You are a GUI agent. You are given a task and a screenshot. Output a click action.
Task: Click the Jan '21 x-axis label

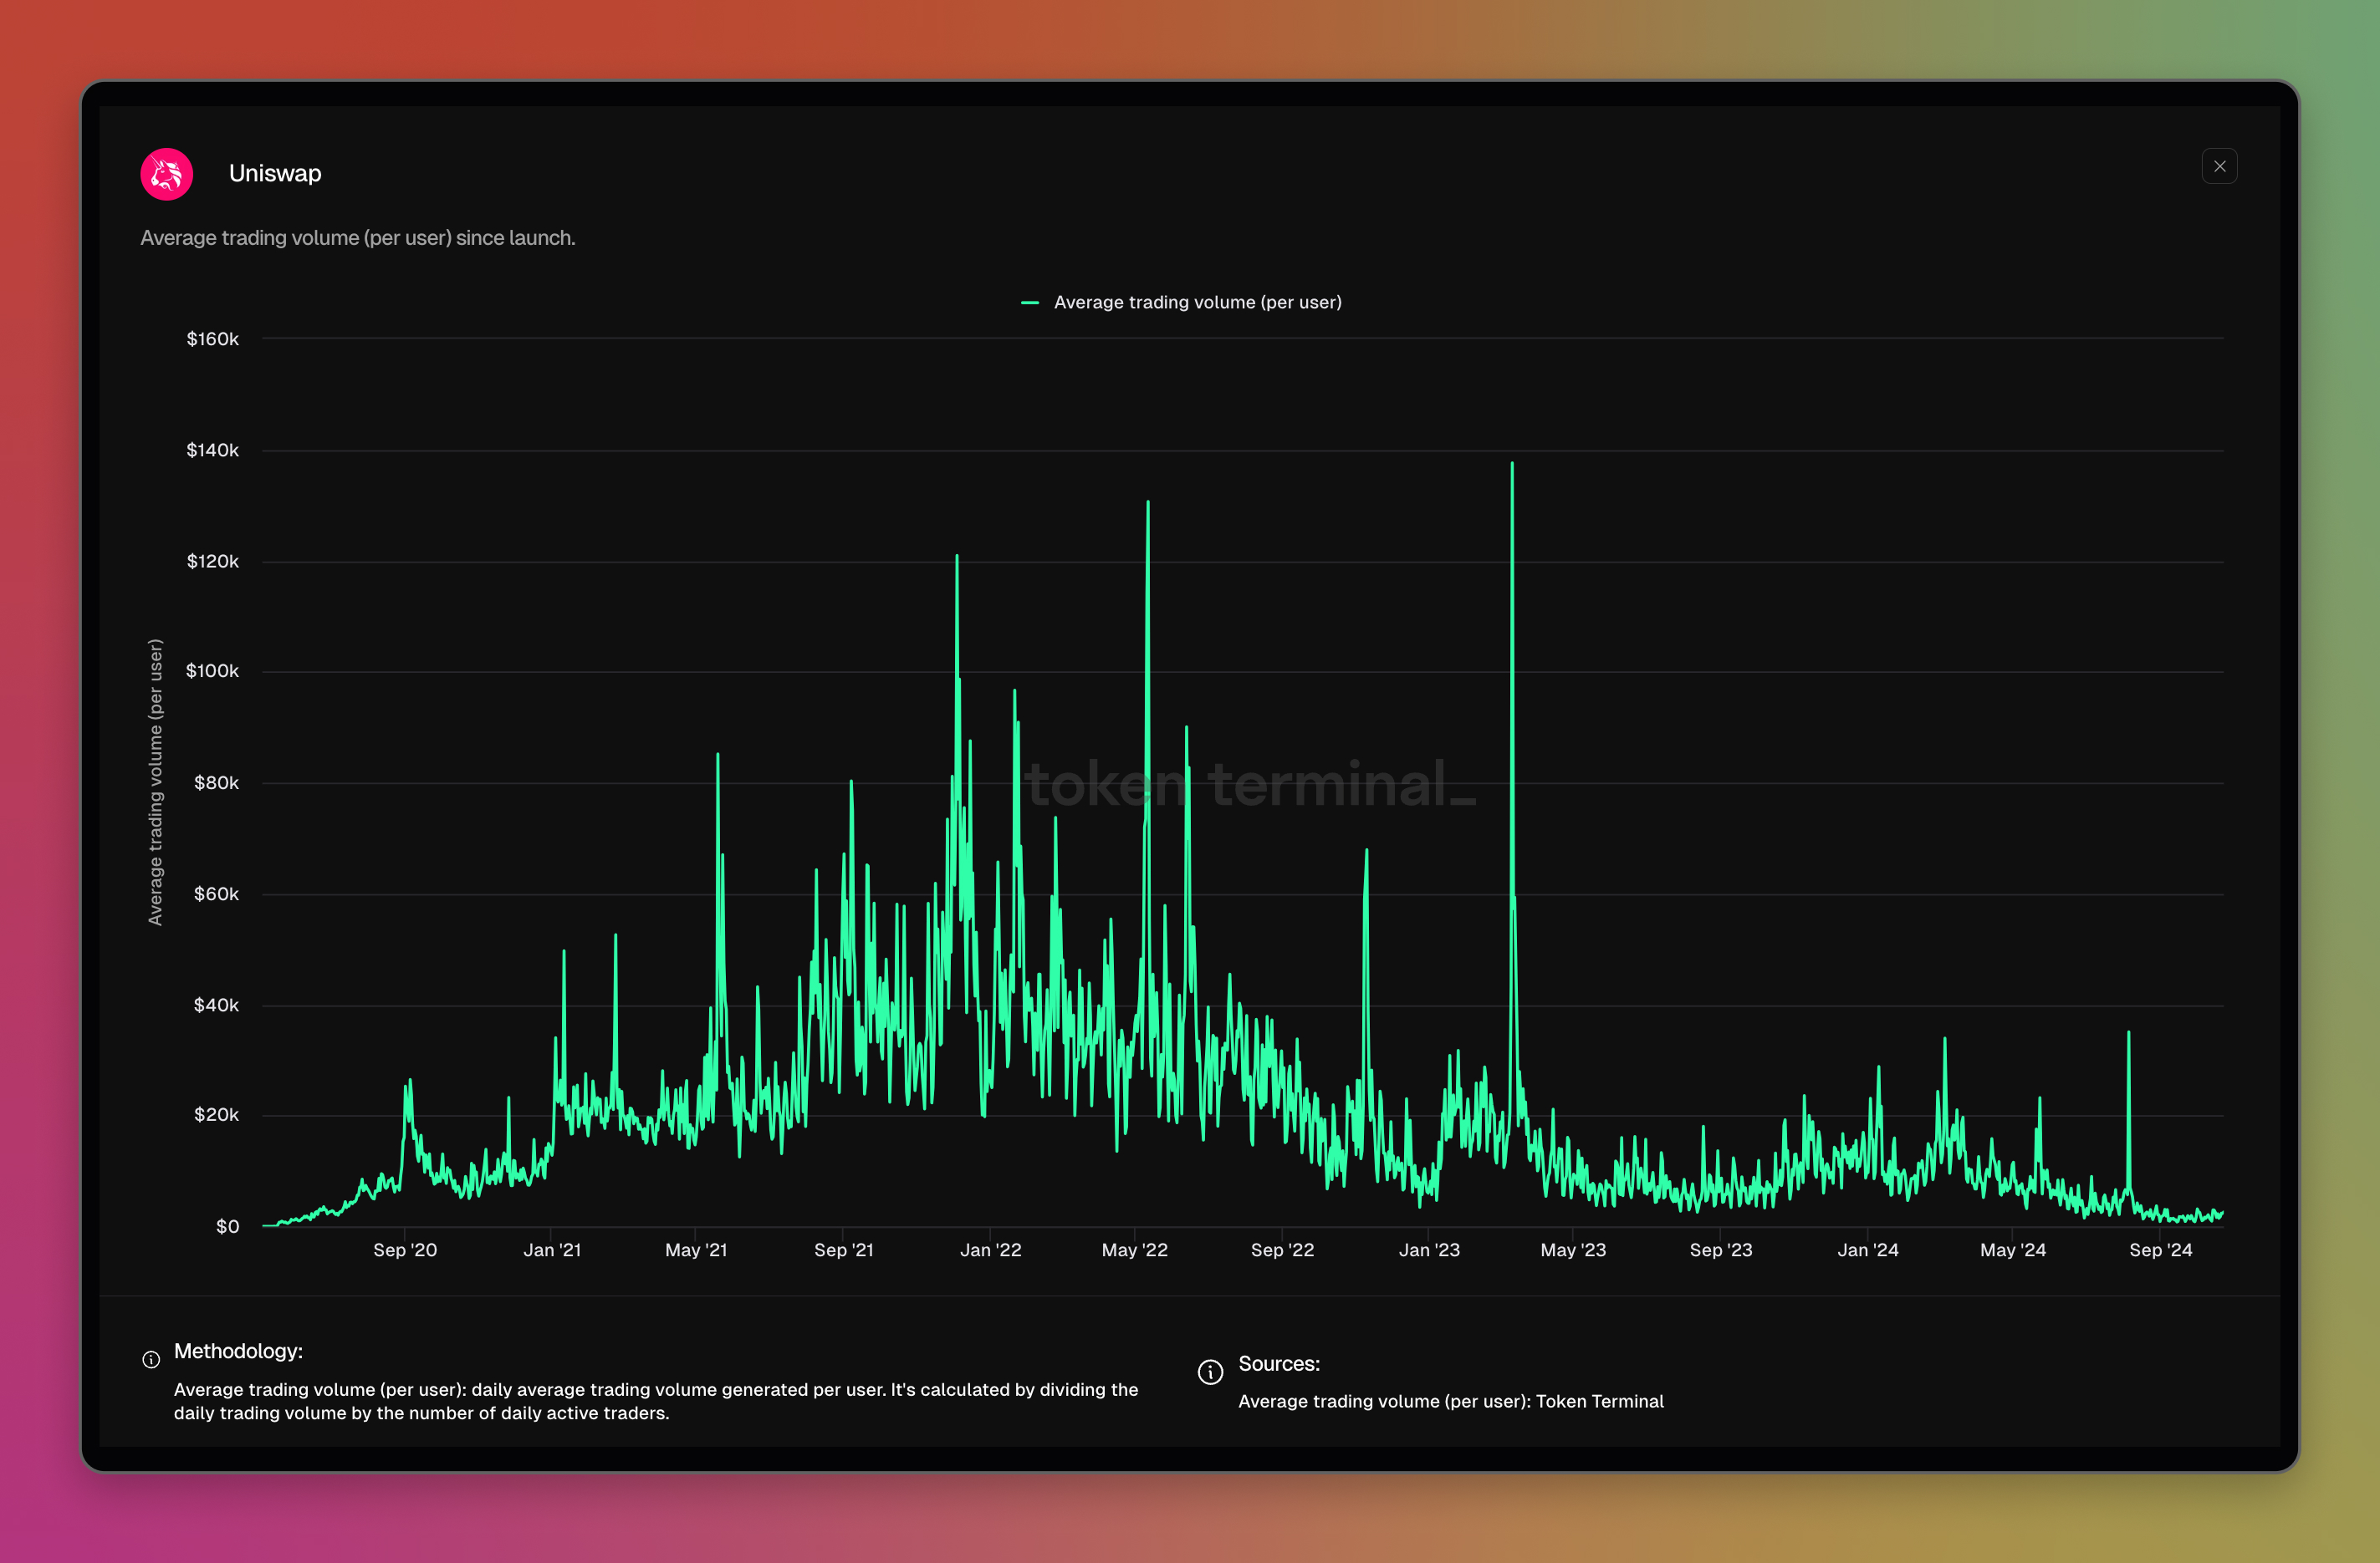pyautogui.click(x=552, y=1250)
